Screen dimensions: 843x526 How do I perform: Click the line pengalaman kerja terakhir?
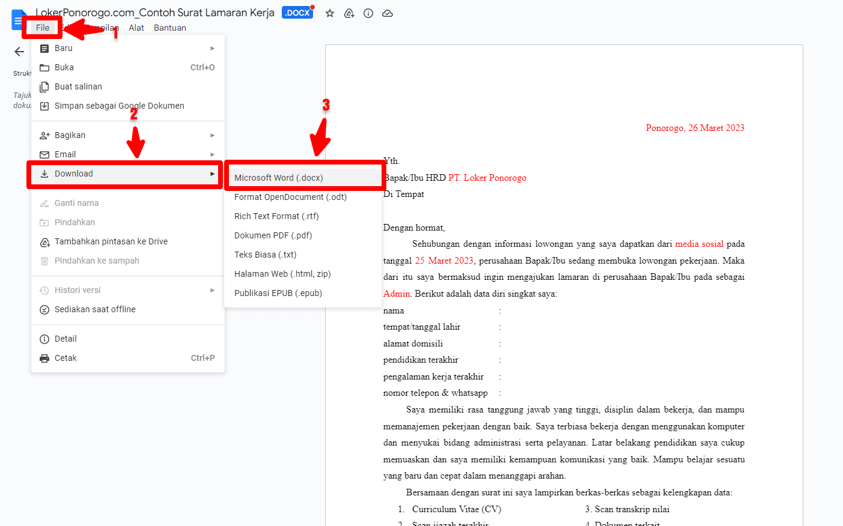click(x=434, y=376)
